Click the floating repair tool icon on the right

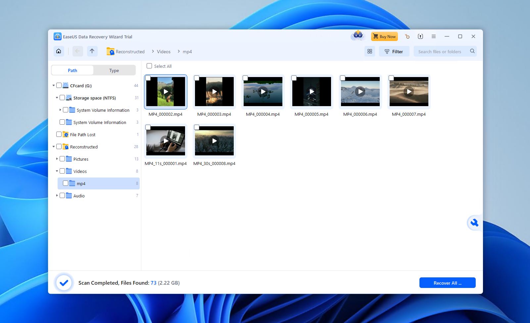tap(474, 223)
